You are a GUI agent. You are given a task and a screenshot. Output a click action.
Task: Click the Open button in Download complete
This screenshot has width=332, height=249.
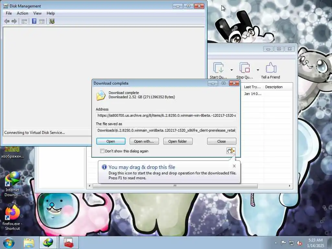[x=111, y=141]
